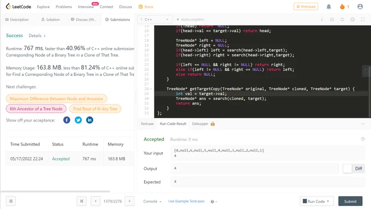Expand submission Details chevron
The height and width of the screenshot is (209, 371).
tap(45, 35)
